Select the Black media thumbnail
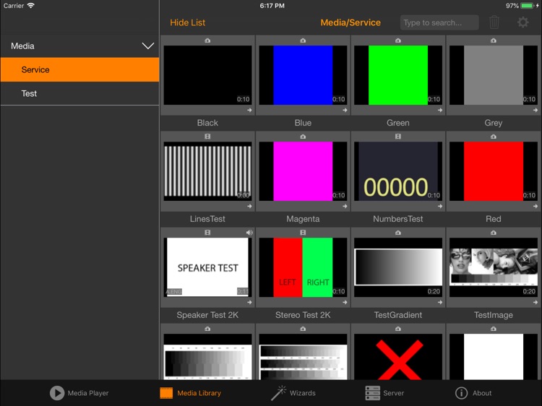 click(x=207, y=75)
